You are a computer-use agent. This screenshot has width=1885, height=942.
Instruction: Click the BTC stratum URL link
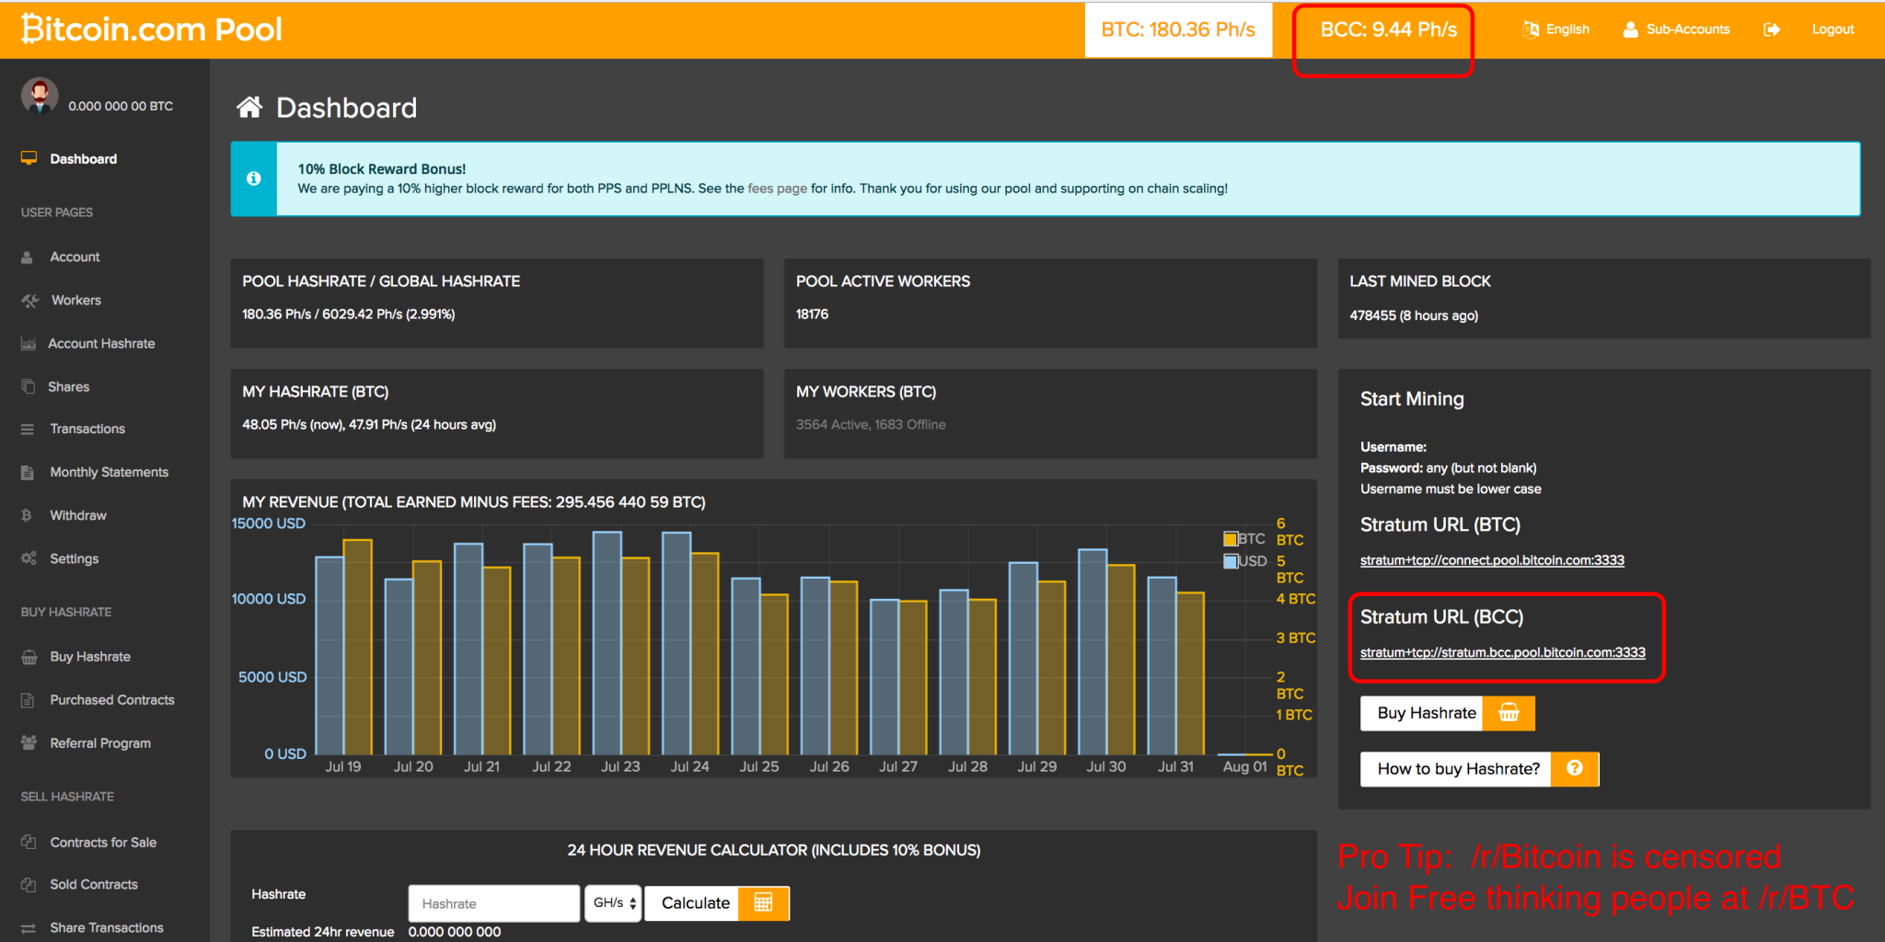pyautogui.click(x=1492, y=560)
